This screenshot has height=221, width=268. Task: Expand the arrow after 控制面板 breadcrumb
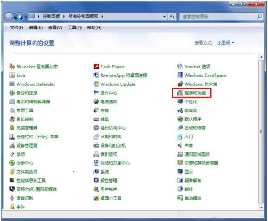64,17
